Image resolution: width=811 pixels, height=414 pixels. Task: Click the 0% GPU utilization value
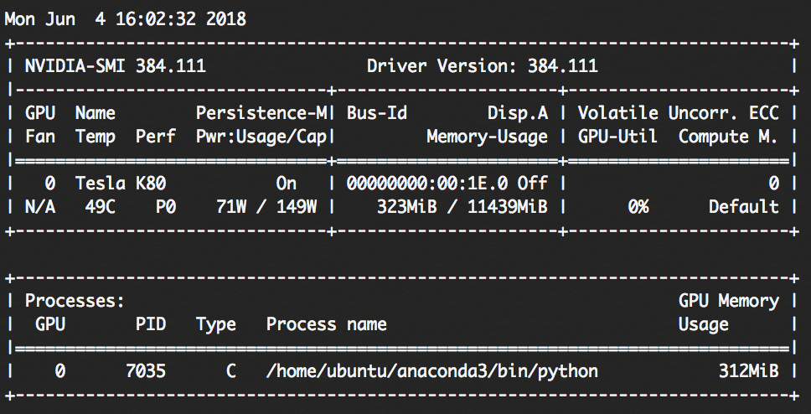(x=638, y=207)
